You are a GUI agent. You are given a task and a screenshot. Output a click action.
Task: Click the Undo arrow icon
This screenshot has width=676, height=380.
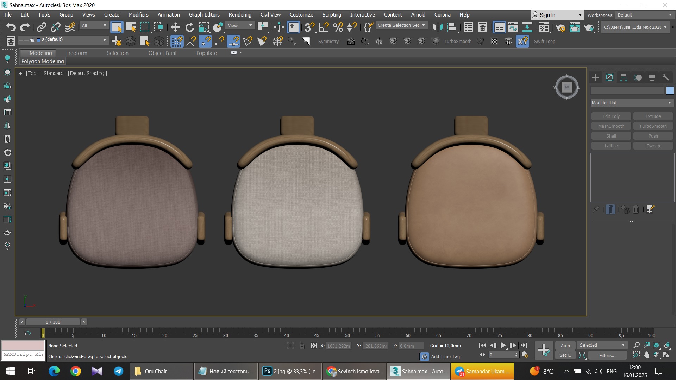point(11,27)
